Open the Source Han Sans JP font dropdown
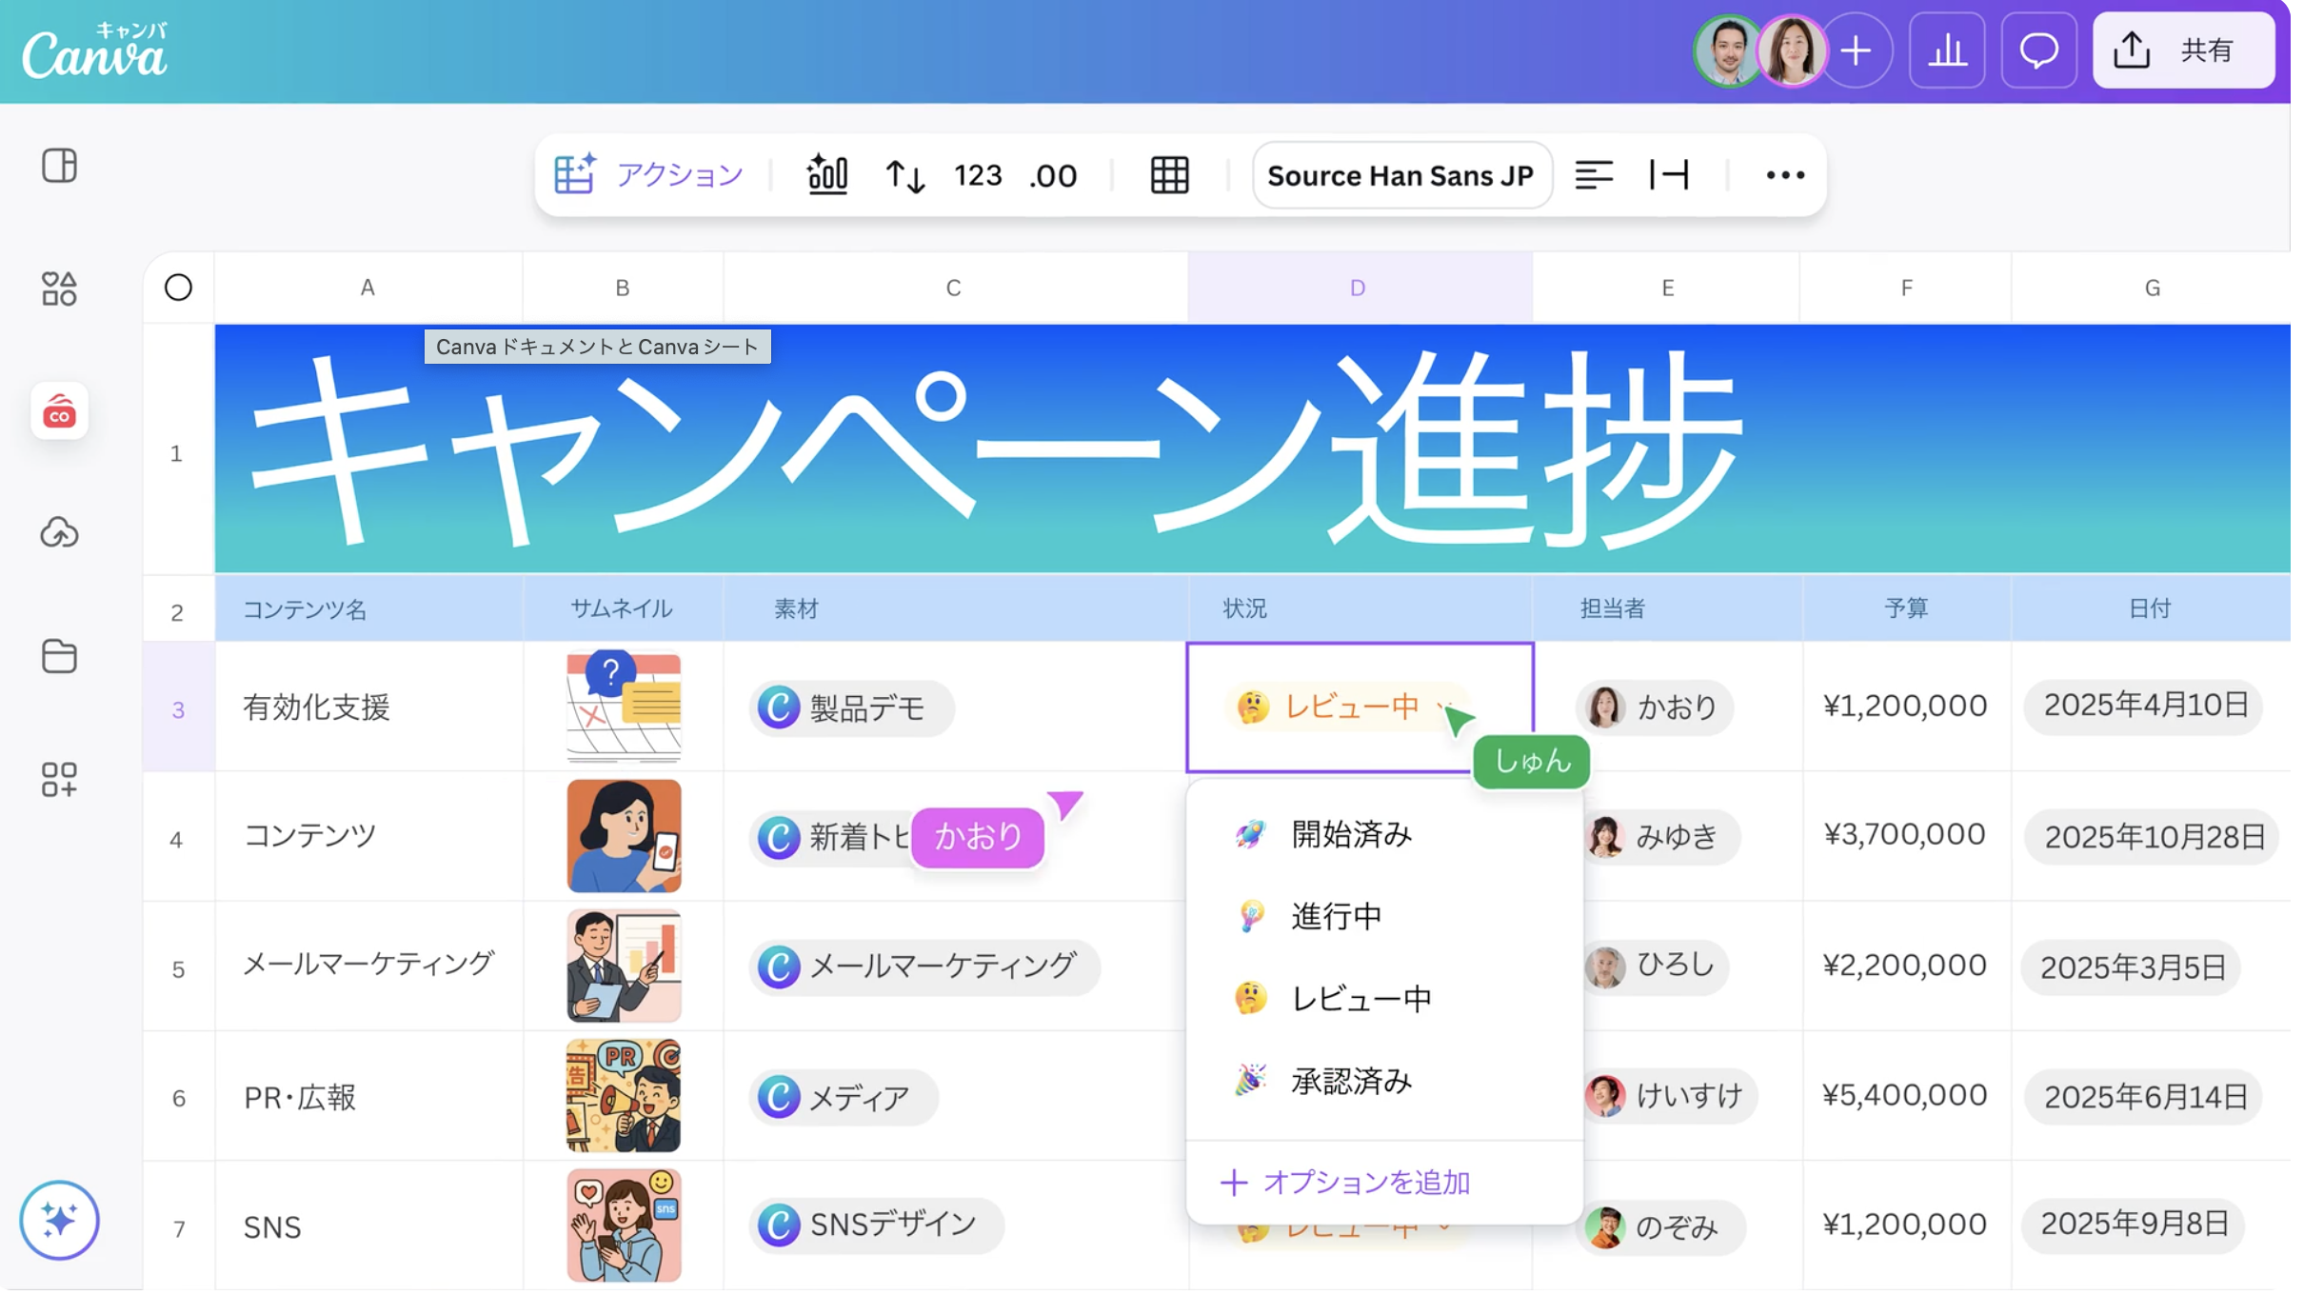2304x1295 pixels. coord(1400,175)
